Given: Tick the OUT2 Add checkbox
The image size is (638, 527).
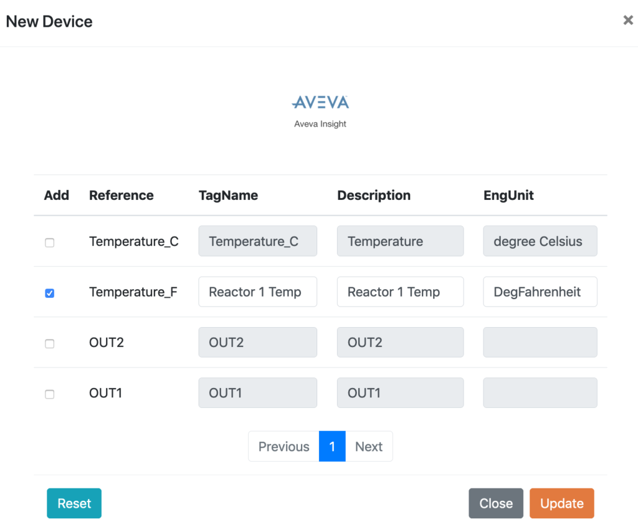Looking at the screenshot, I should pyautogui.click(x=50, y=343).
